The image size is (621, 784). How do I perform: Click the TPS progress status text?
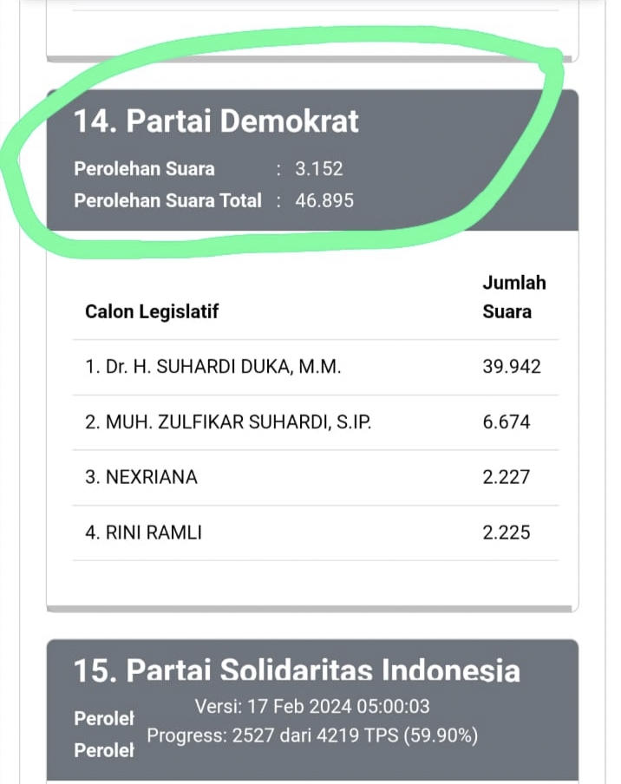coord(312,736)
